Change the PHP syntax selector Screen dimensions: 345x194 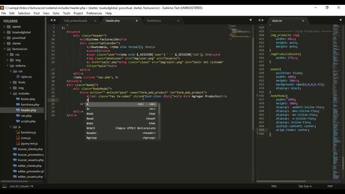[330, 186]
